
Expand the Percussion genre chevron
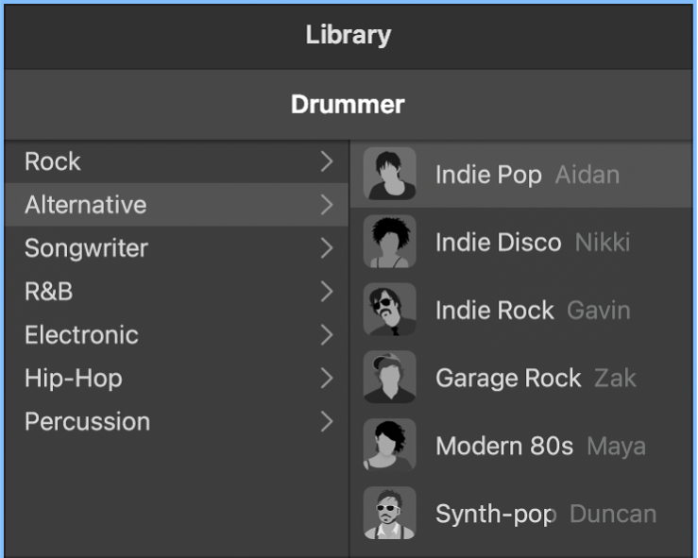pyautogui.click(x=327, y=421)
